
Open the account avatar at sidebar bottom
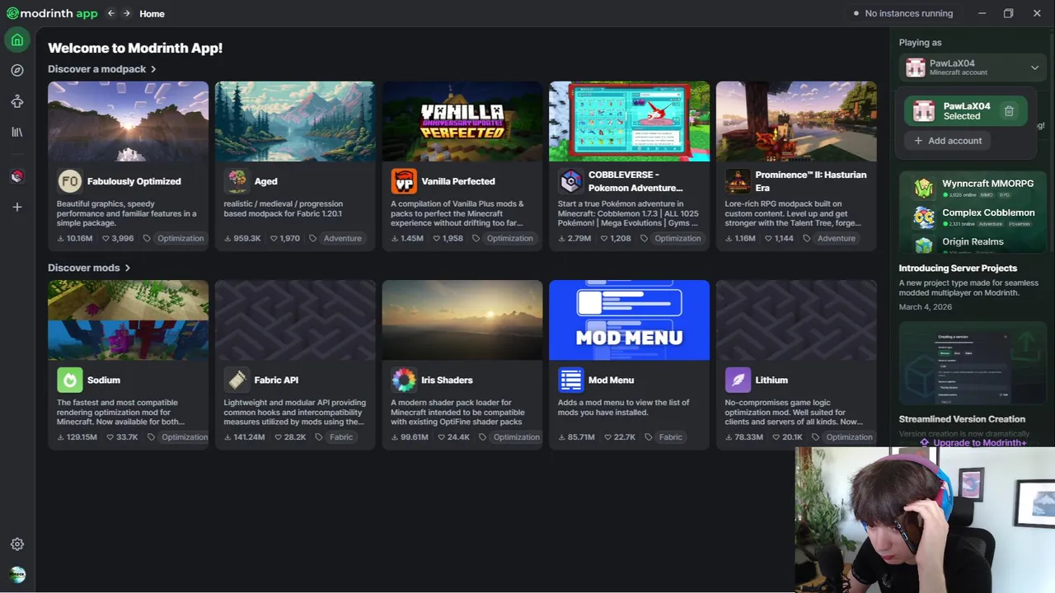click(17, 574)
